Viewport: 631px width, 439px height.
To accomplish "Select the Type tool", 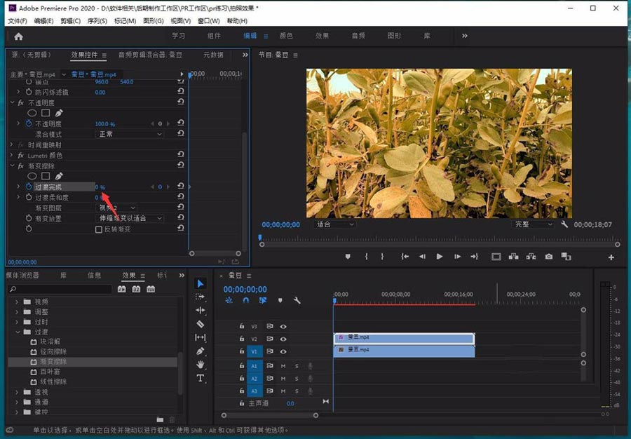I will (201, 378).
